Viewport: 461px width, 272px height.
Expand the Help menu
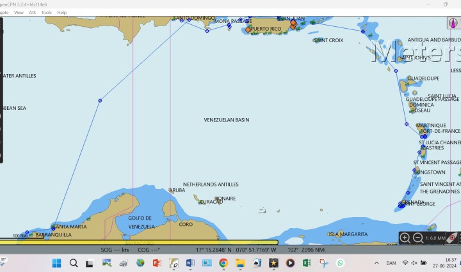tap(61, 12)
